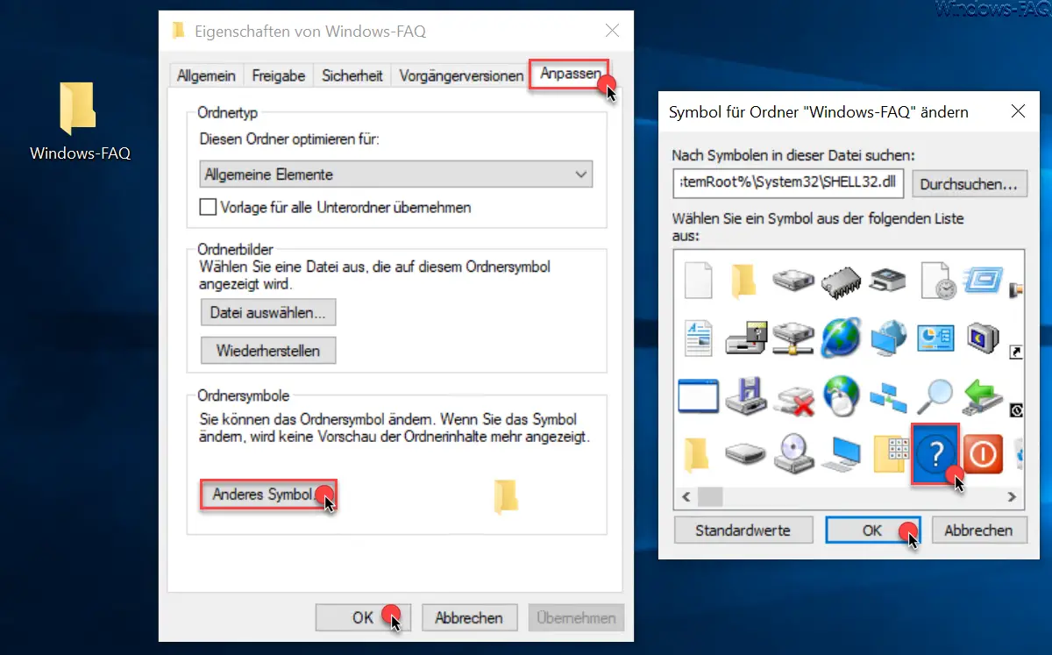Choose the network drive icon

tap(793, 338)
